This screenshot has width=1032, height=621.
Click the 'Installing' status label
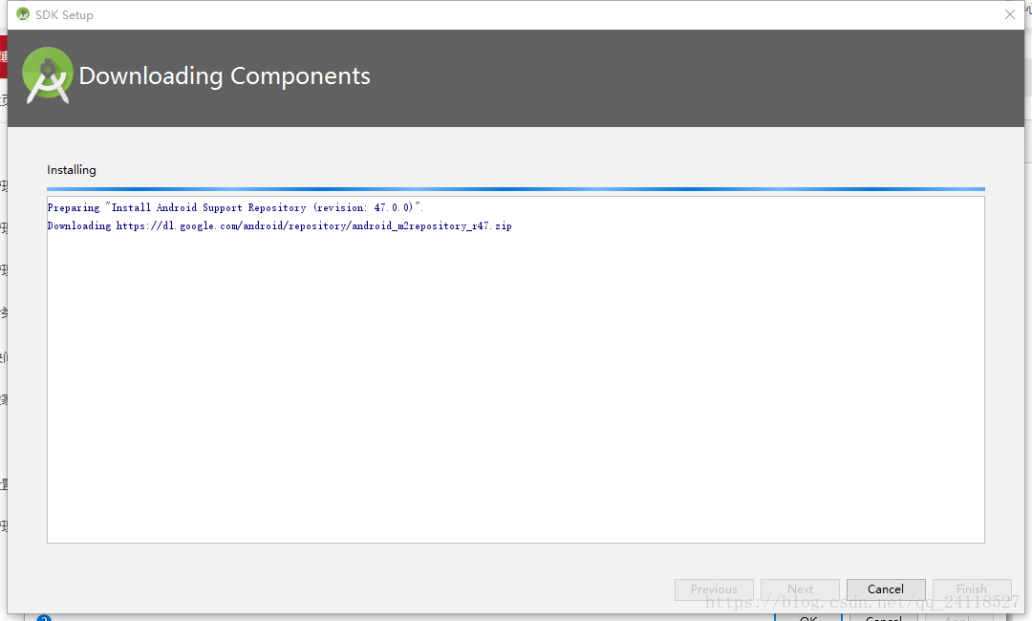[x=71, y=169]
